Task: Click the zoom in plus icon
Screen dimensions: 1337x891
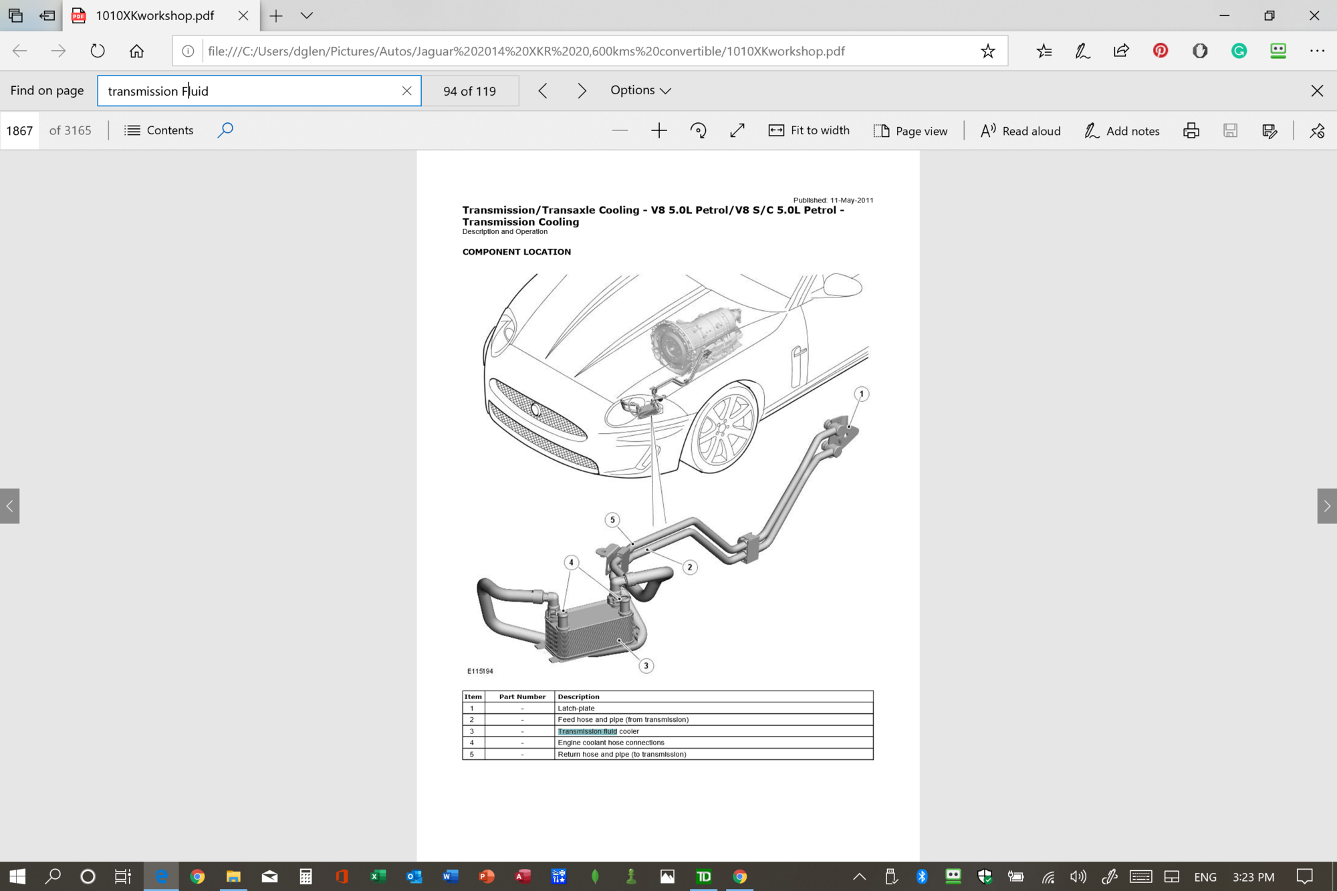Action: pos(658,130)
